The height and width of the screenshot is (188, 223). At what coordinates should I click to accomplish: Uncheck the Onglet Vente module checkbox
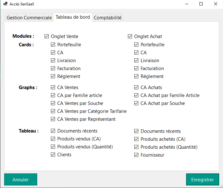point(47,36)
